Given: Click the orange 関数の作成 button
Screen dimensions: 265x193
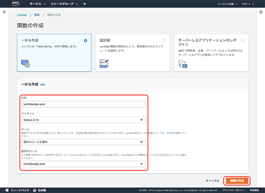Looking at the screenshot, I should click(237, 181).
